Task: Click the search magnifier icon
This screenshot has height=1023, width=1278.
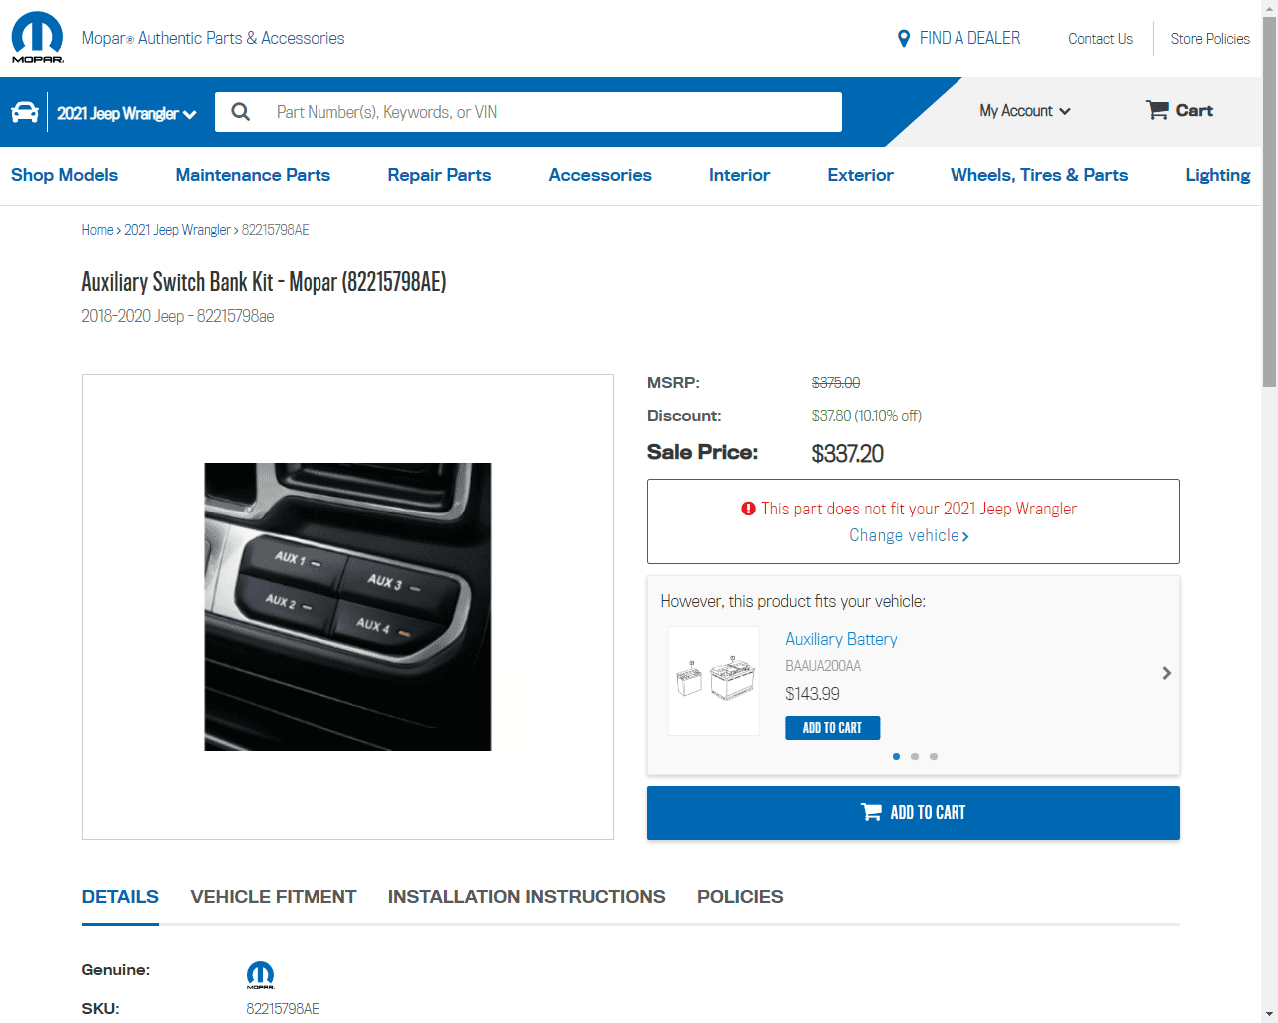Action: pos(241,112)
